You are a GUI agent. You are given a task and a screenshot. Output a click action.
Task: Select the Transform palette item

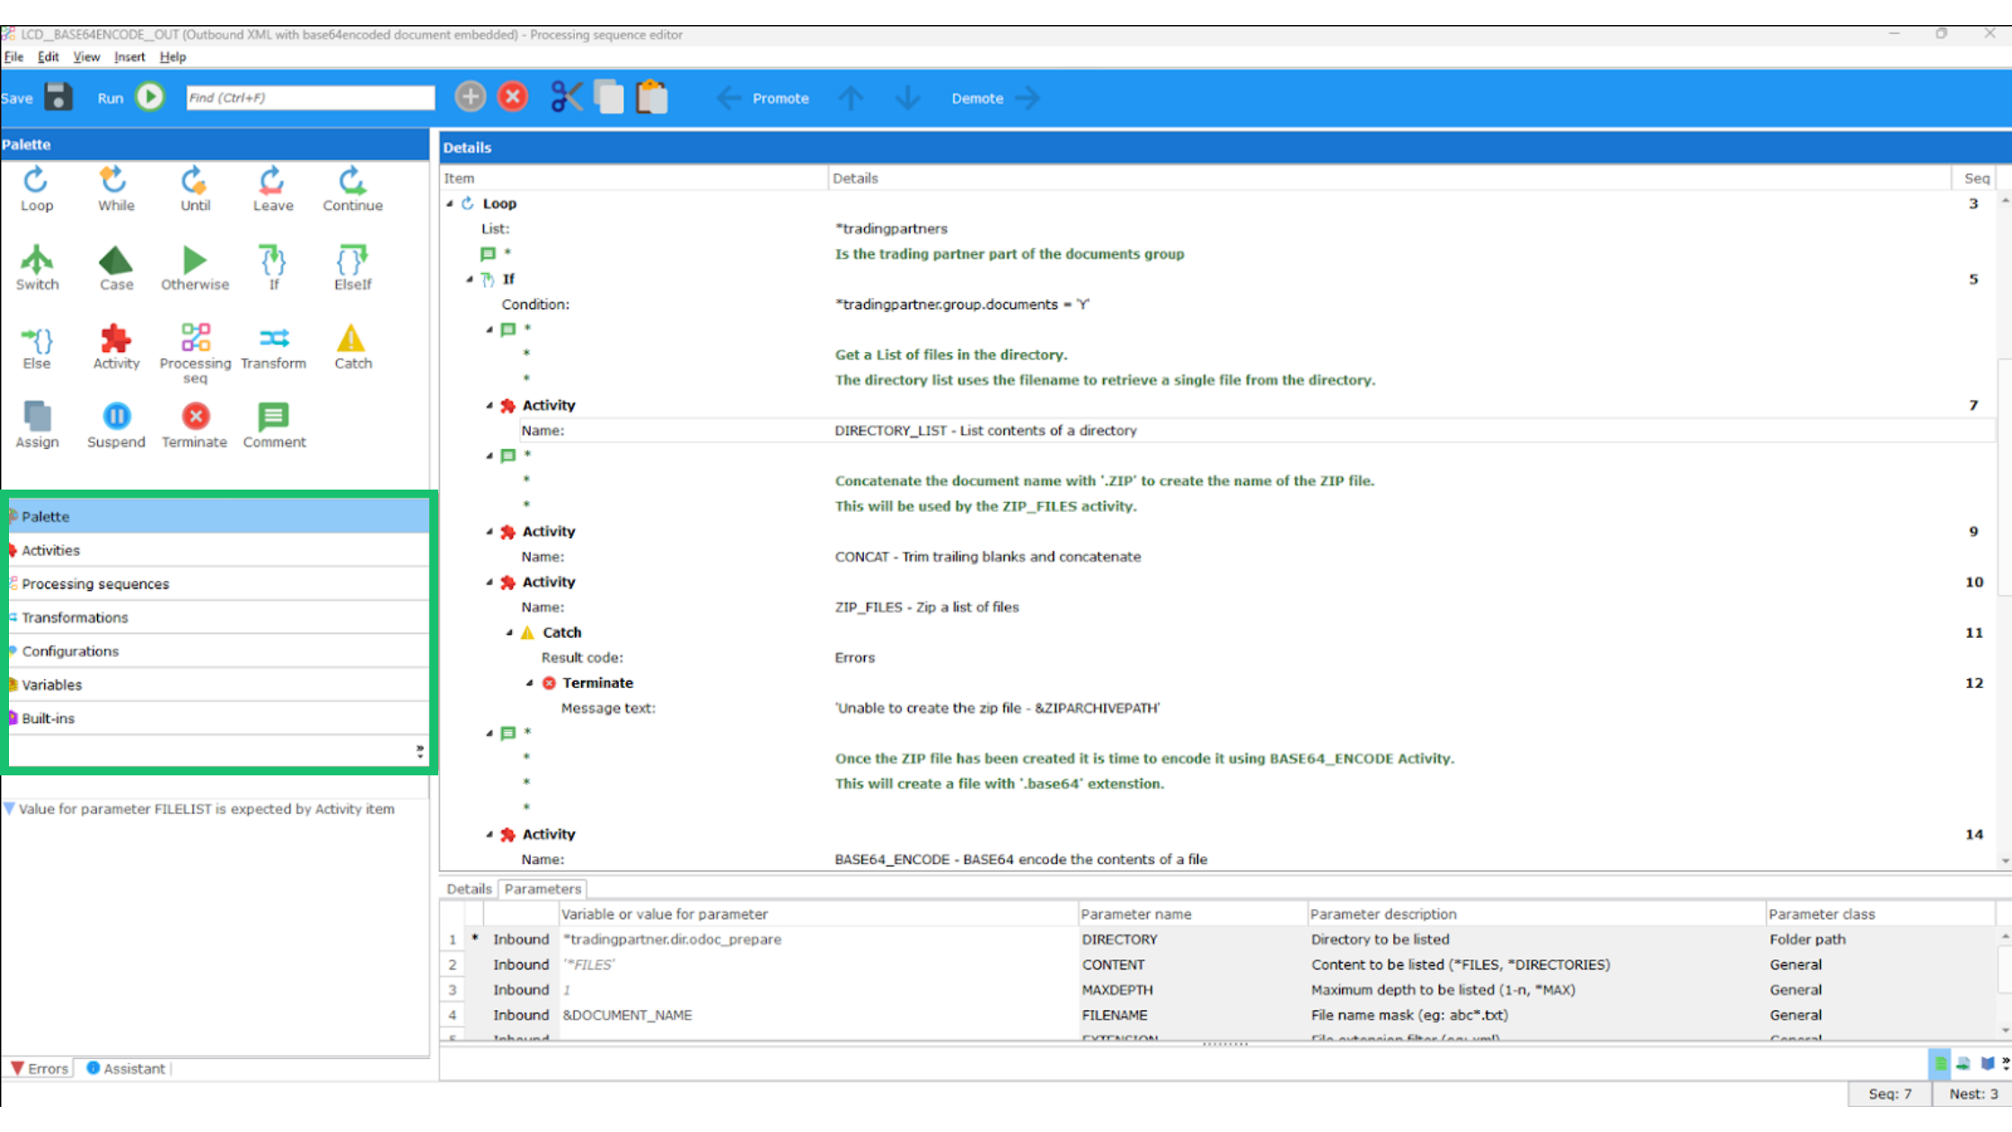273,348
